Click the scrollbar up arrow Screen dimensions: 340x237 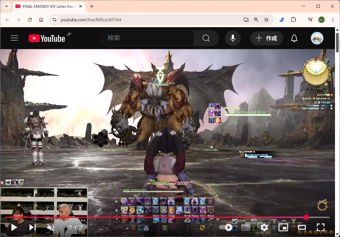point(337,30)
